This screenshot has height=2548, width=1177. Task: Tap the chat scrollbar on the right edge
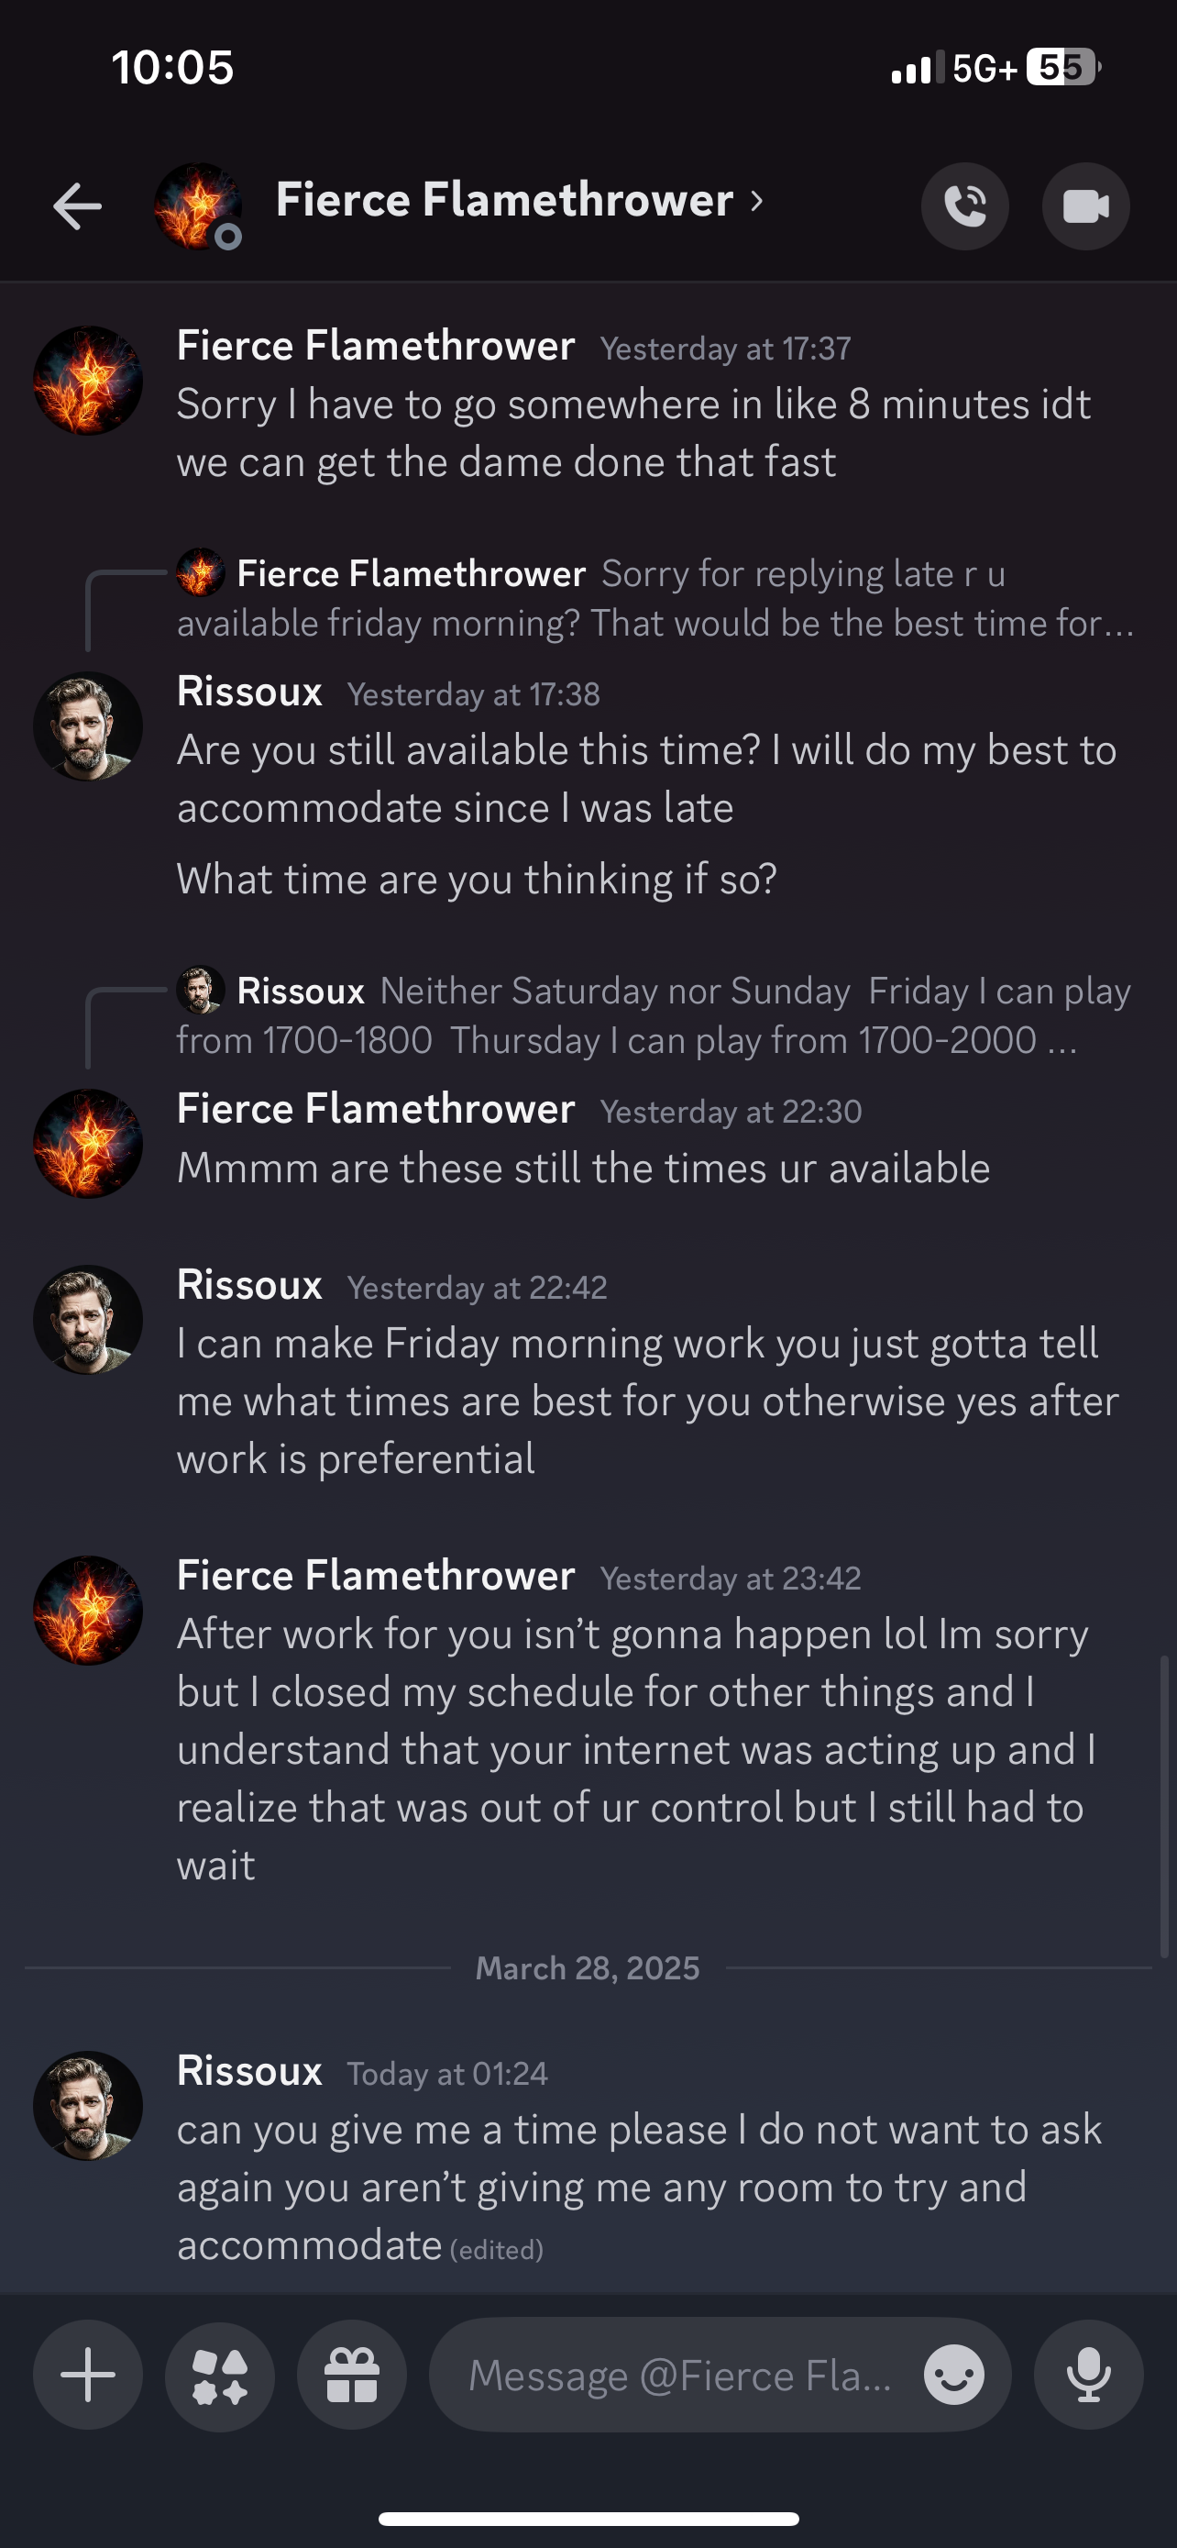tap(1164, 1806)
